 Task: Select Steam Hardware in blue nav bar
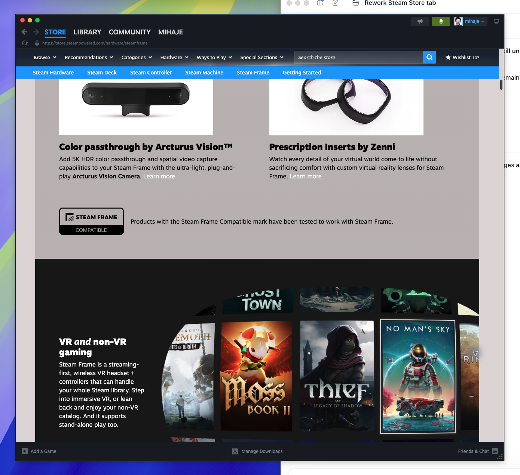[x=53, y=73]
